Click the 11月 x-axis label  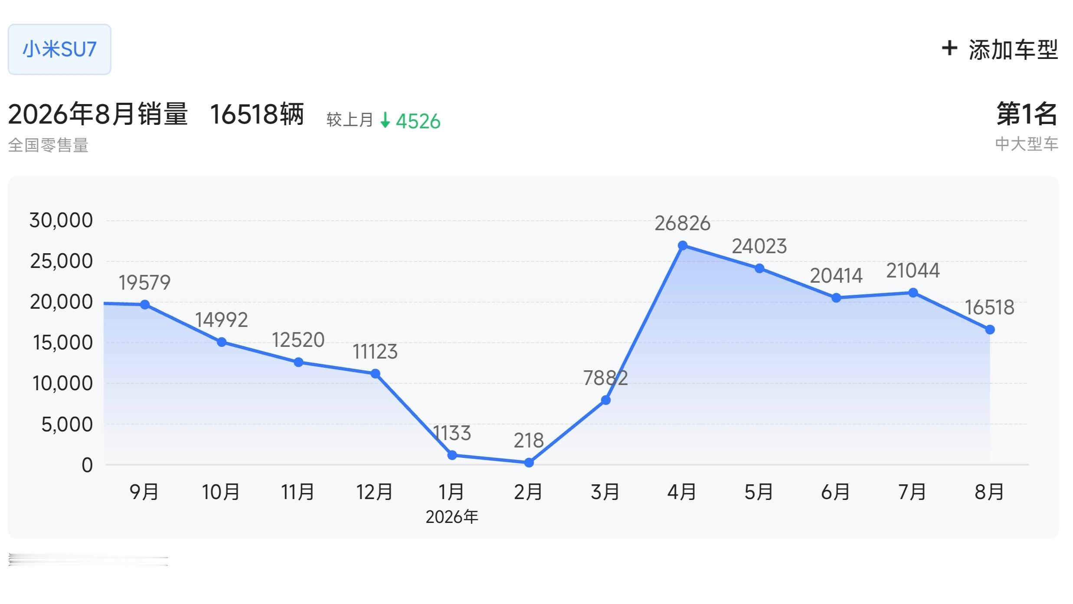click(x=298, y=492)
